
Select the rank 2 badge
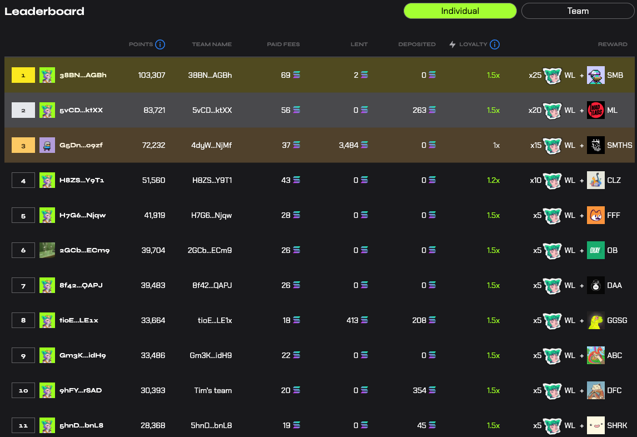tap(23, 110)
